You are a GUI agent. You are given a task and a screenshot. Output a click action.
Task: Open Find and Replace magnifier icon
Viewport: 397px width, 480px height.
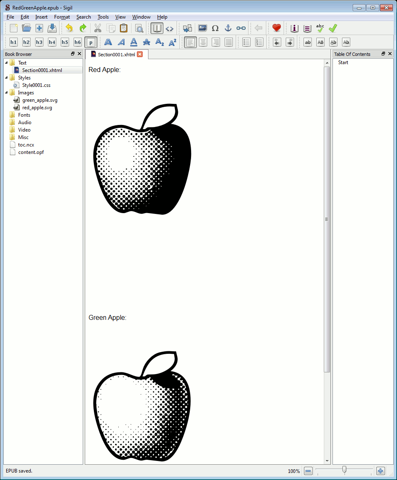tap(139, 28)
